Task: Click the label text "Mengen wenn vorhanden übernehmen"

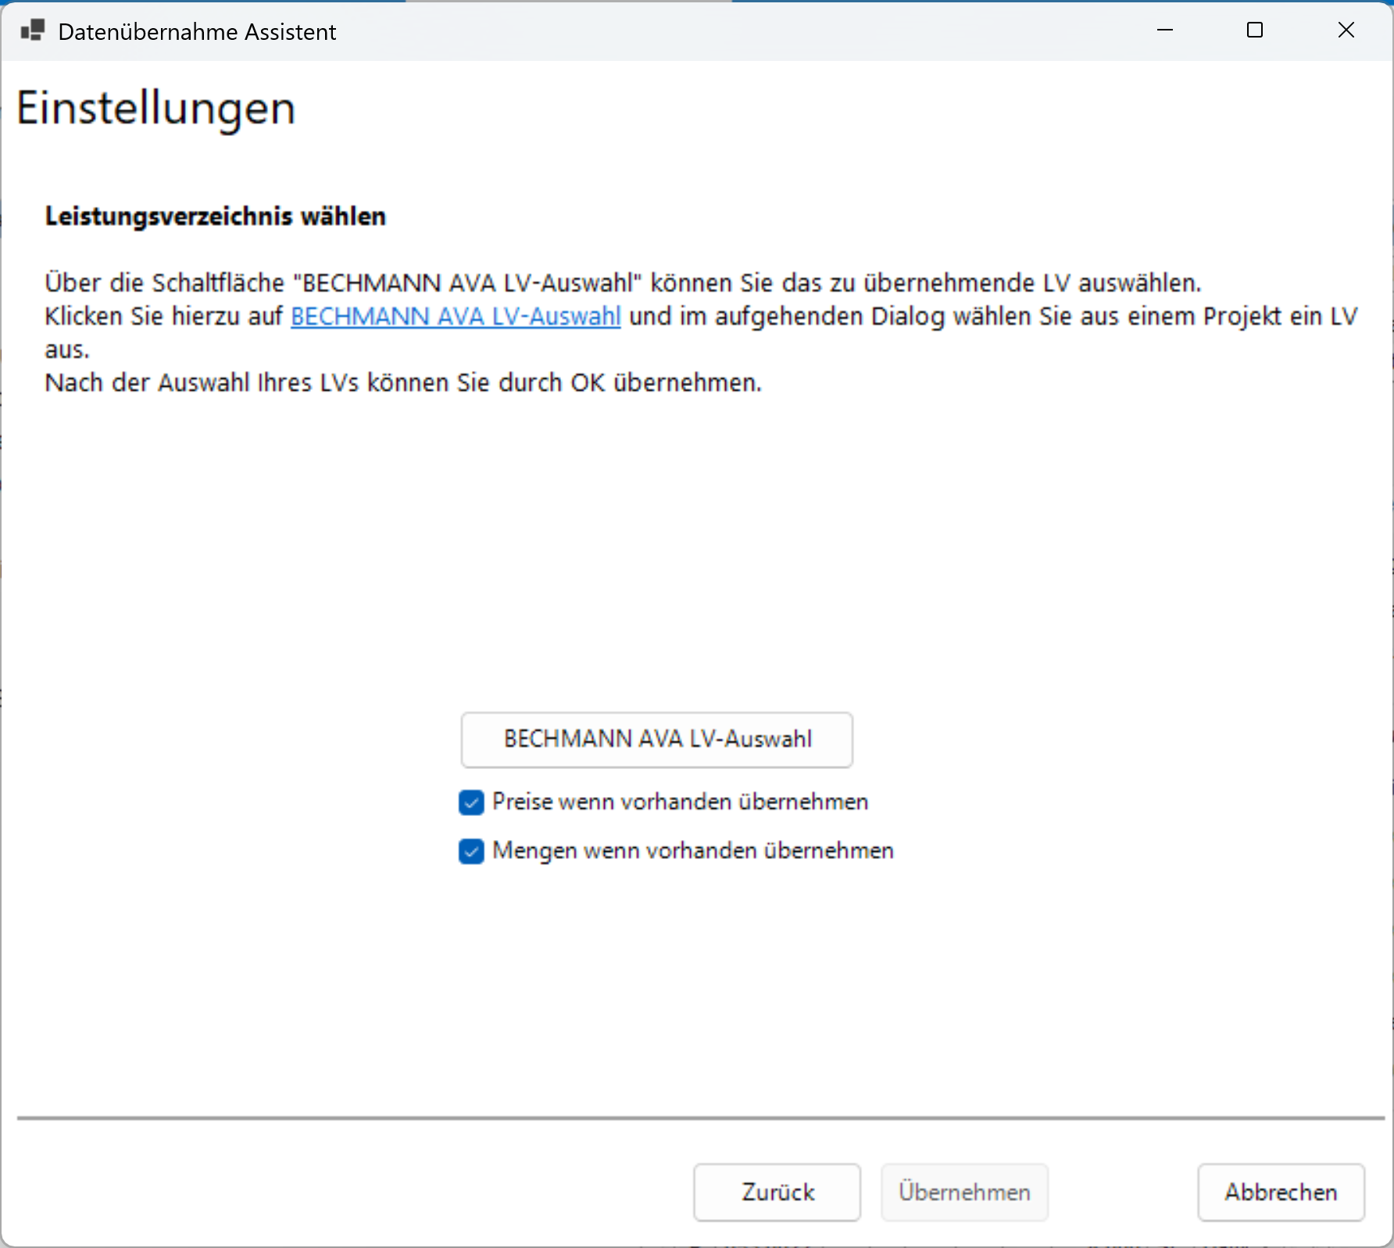Action: coord(692,851)
